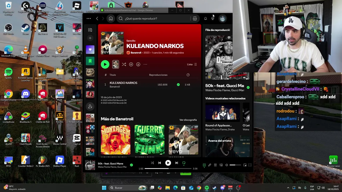
Task: Toggle repeat in the player bar
Action: (184, 163)
